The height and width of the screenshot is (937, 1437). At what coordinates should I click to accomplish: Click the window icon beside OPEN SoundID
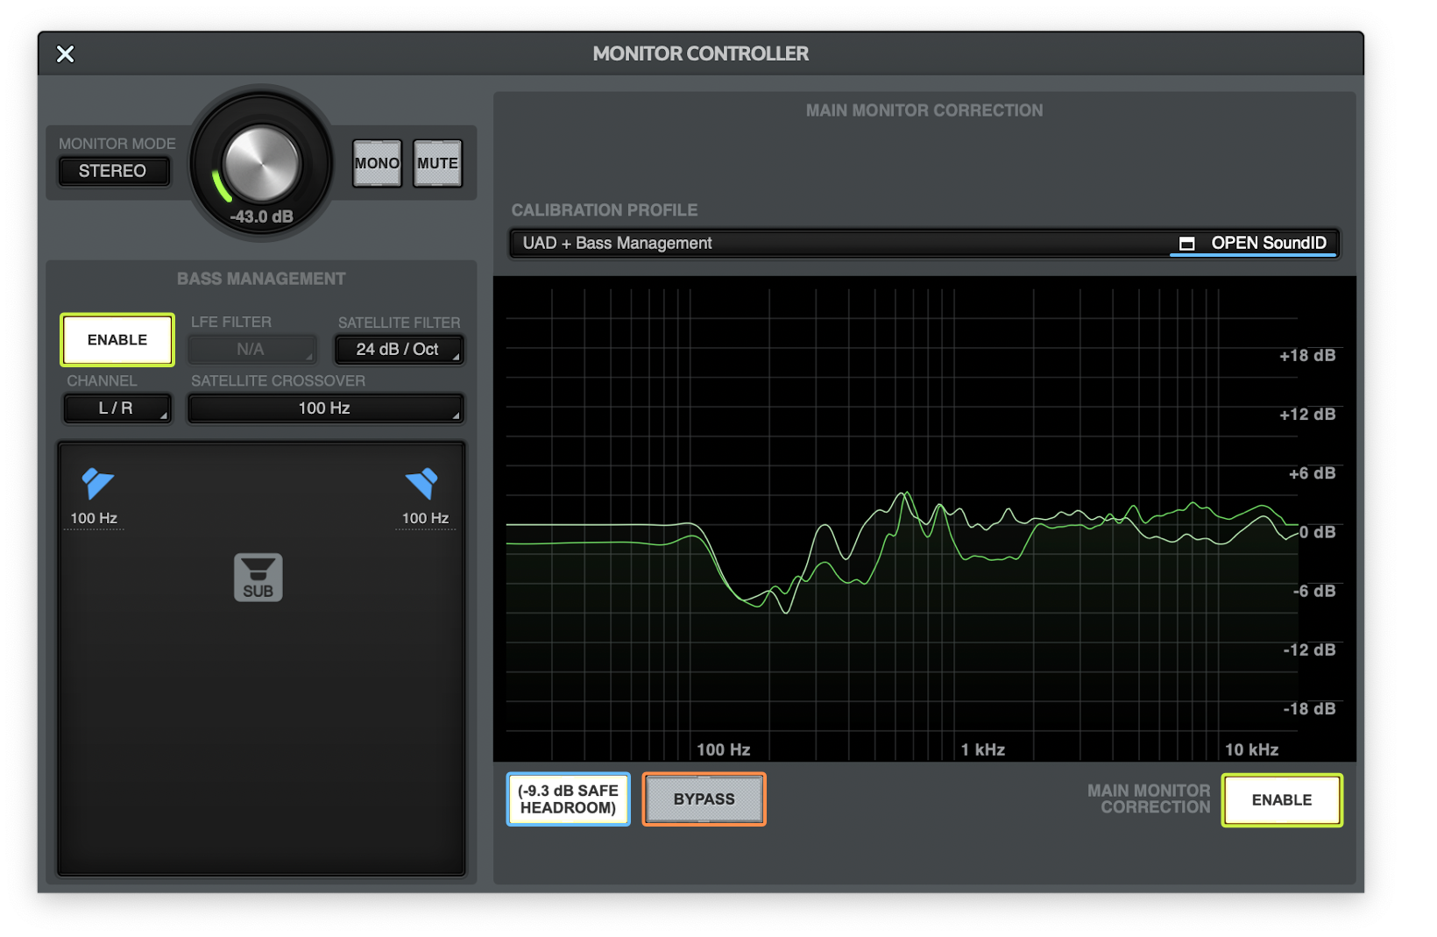tap(1186, 244)
